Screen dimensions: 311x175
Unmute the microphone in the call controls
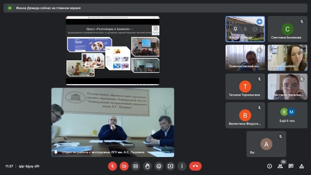(112, 166)
